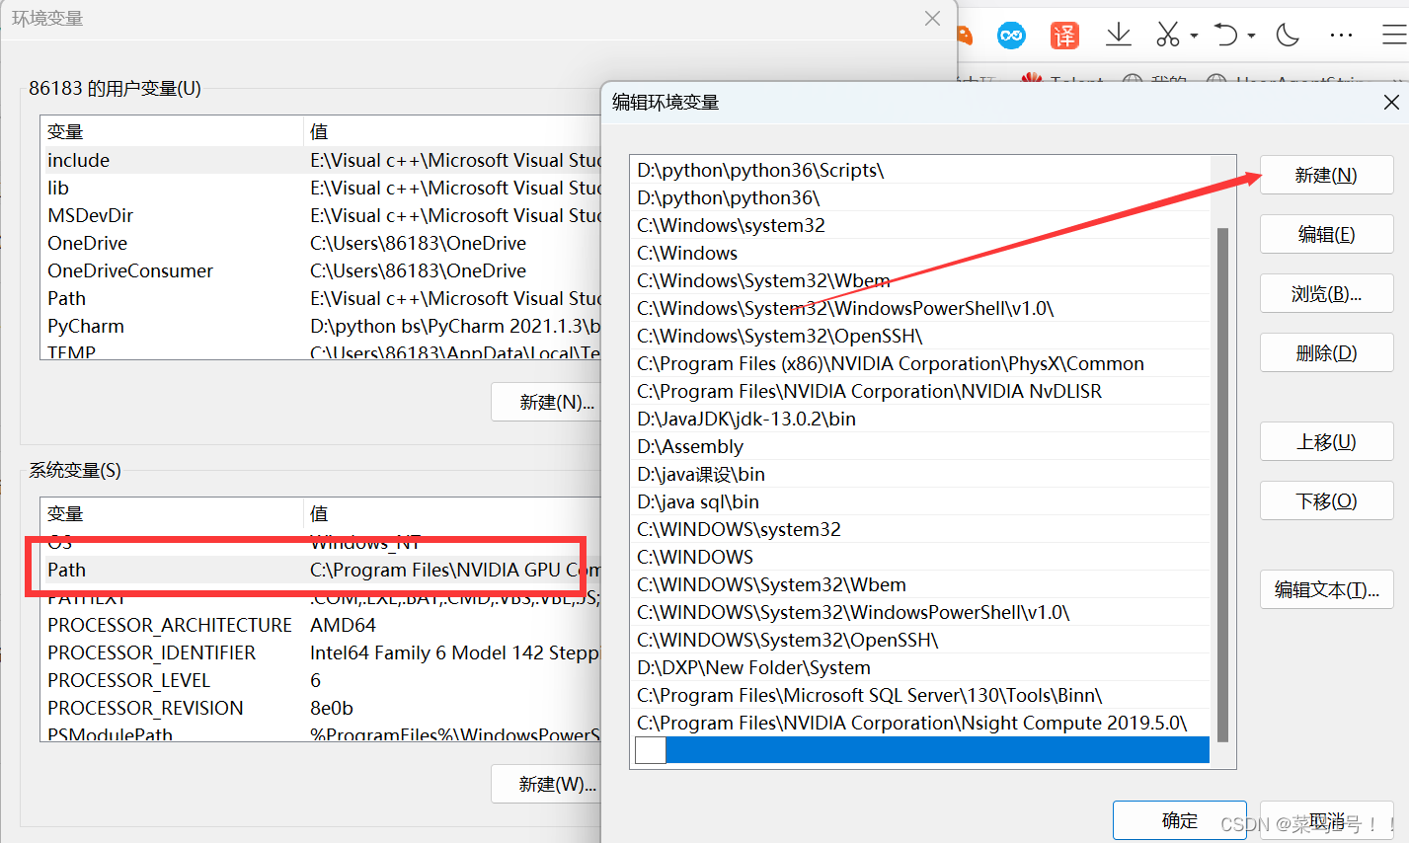Select the Path row in system variables
The image size is (1409, 843).
(322, 570)
